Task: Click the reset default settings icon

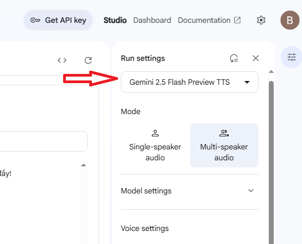Action: click(234, 58)
